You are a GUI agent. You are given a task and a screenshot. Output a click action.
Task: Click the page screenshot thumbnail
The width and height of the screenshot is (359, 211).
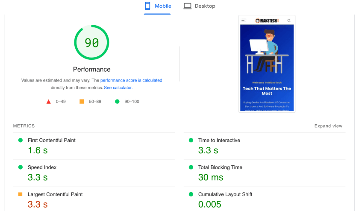267,64
